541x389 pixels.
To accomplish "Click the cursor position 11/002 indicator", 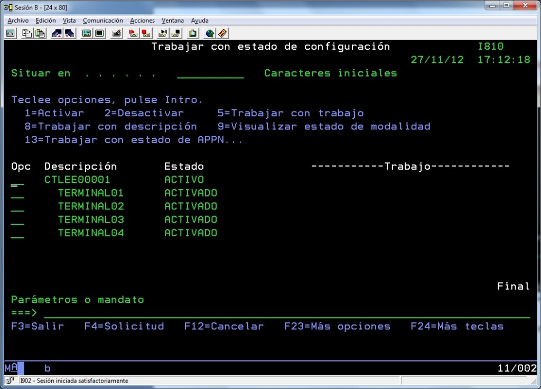I will 517,368.
